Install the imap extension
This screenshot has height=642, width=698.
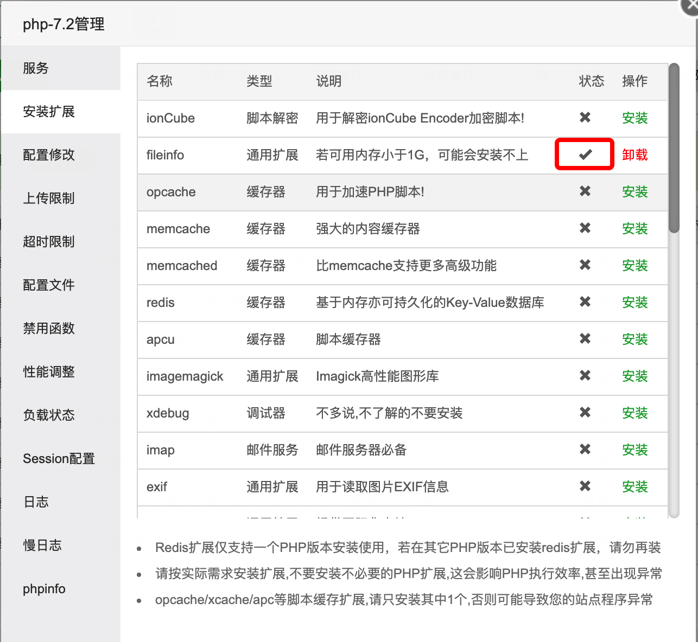click(634, 450)
